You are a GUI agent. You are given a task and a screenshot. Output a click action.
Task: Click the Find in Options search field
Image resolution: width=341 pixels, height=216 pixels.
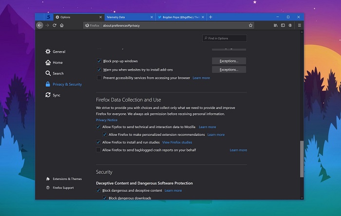225,38
